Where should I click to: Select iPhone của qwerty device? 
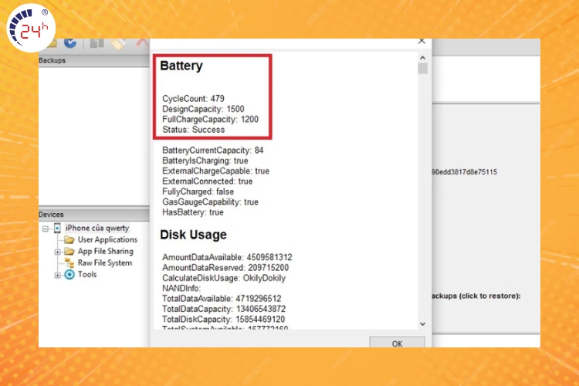click(x=97, y=229)
